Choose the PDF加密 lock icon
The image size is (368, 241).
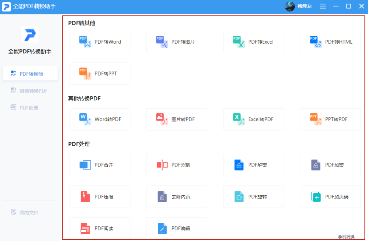click(316, 165)
